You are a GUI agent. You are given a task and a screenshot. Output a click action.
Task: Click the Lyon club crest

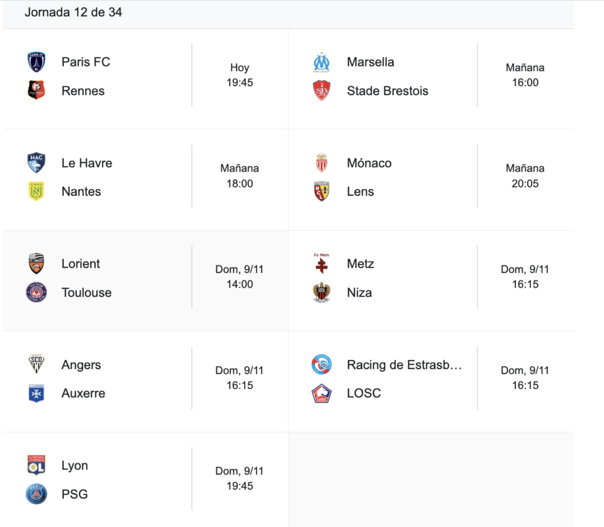pyautogui.click(x=37, y=465)
